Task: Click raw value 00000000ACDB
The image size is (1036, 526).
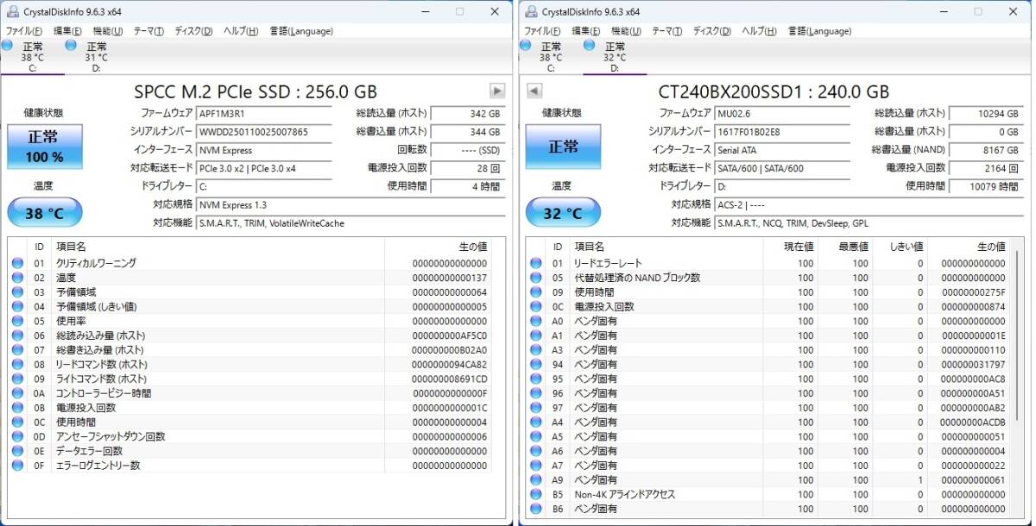Action: pyautogui.click(x=972, y=423)
